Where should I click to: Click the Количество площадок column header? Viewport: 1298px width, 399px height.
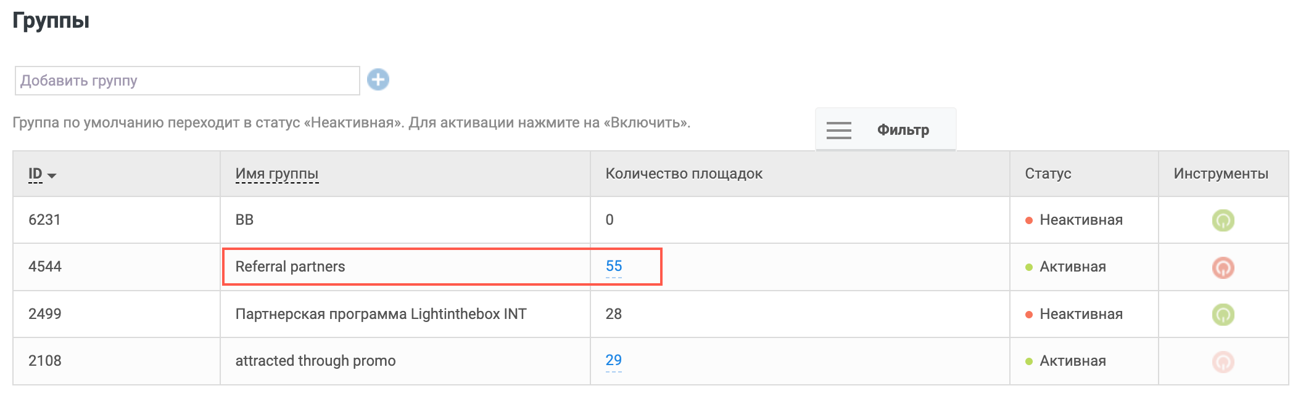point(684,174)
